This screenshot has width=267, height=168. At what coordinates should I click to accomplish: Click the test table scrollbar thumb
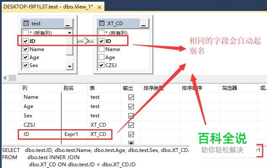tap(69, 46)
